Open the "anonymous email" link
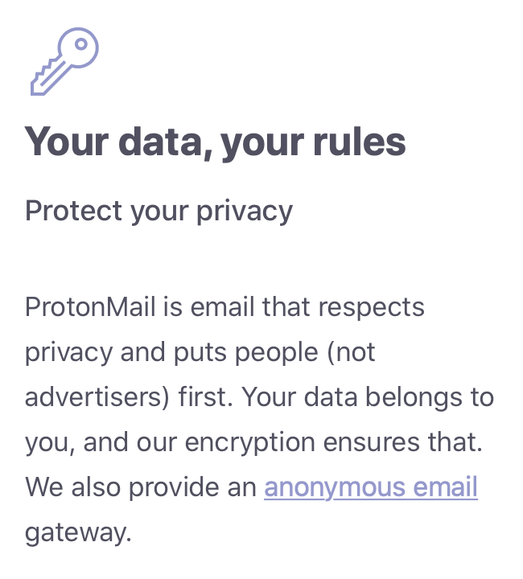 (x=371, y=487)
